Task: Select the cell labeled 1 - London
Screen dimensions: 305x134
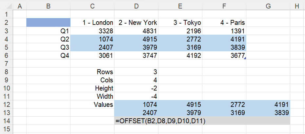Action: tap(92, 23)
